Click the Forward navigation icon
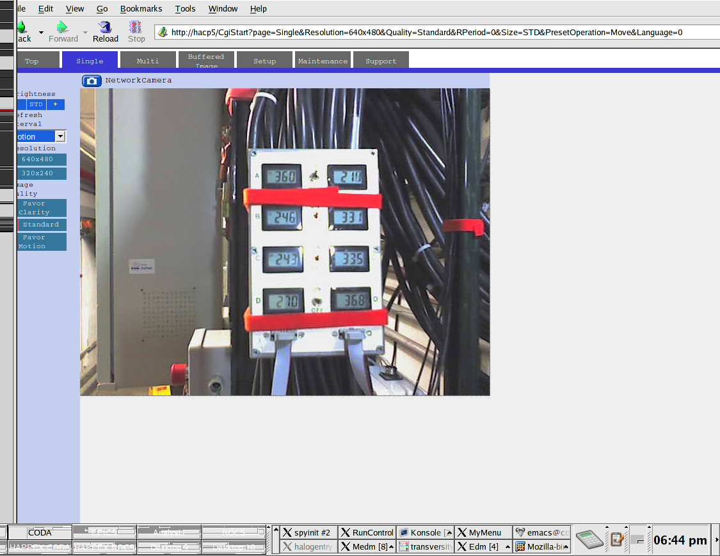Viewport: 720px width, 556px height. point(62,27)
